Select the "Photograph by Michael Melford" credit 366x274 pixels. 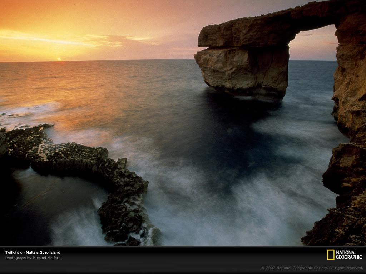click(x=33, y=258)
